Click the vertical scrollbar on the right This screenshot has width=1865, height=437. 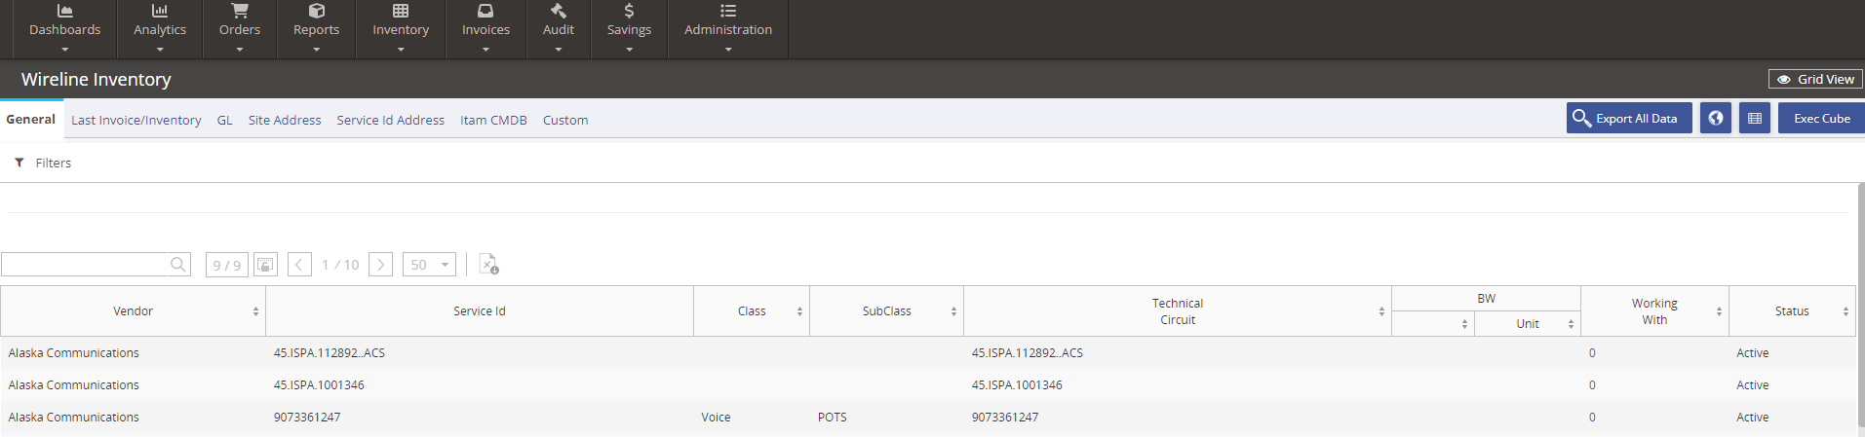tap(1860, 307)
